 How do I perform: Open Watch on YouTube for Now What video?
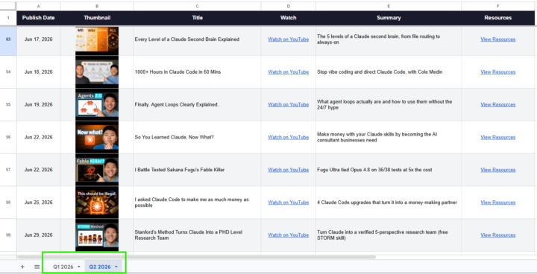289,137
